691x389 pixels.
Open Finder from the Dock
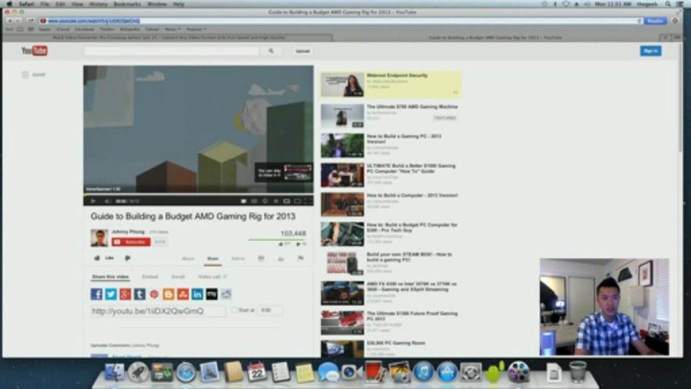point(114,372)
